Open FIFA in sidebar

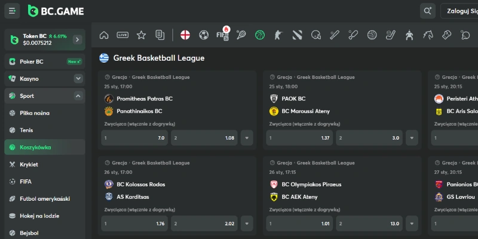(x=45, y=182)
